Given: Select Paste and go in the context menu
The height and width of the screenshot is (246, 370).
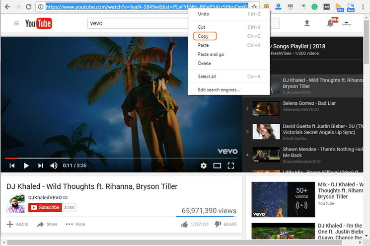Looking at the screenshot, I should point(229,54).
